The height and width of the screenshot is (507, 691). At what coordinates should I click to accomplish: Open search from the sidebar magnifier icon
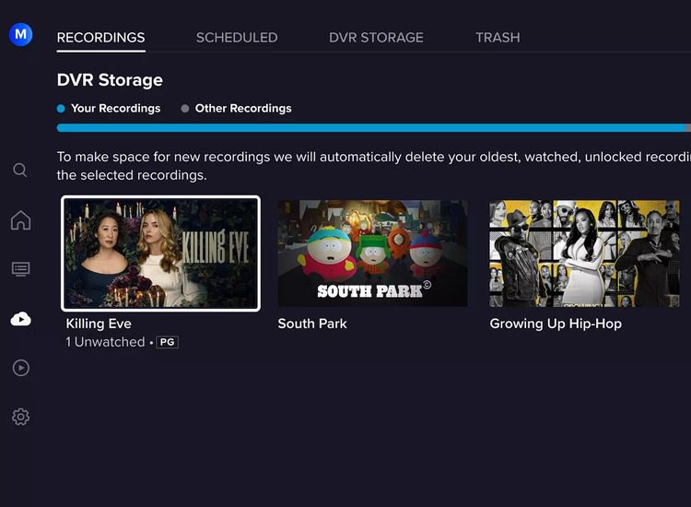(20, 171)
